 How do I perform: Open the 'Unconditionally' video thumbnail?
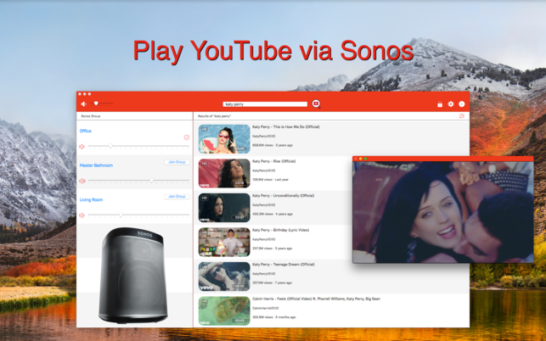pyautogui.click(x=224, y=208)
